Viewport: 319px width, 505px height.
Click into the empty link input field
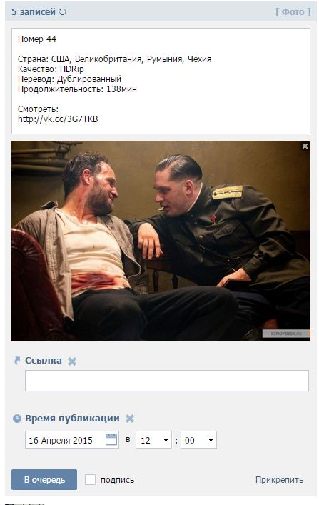click(167, 381)
